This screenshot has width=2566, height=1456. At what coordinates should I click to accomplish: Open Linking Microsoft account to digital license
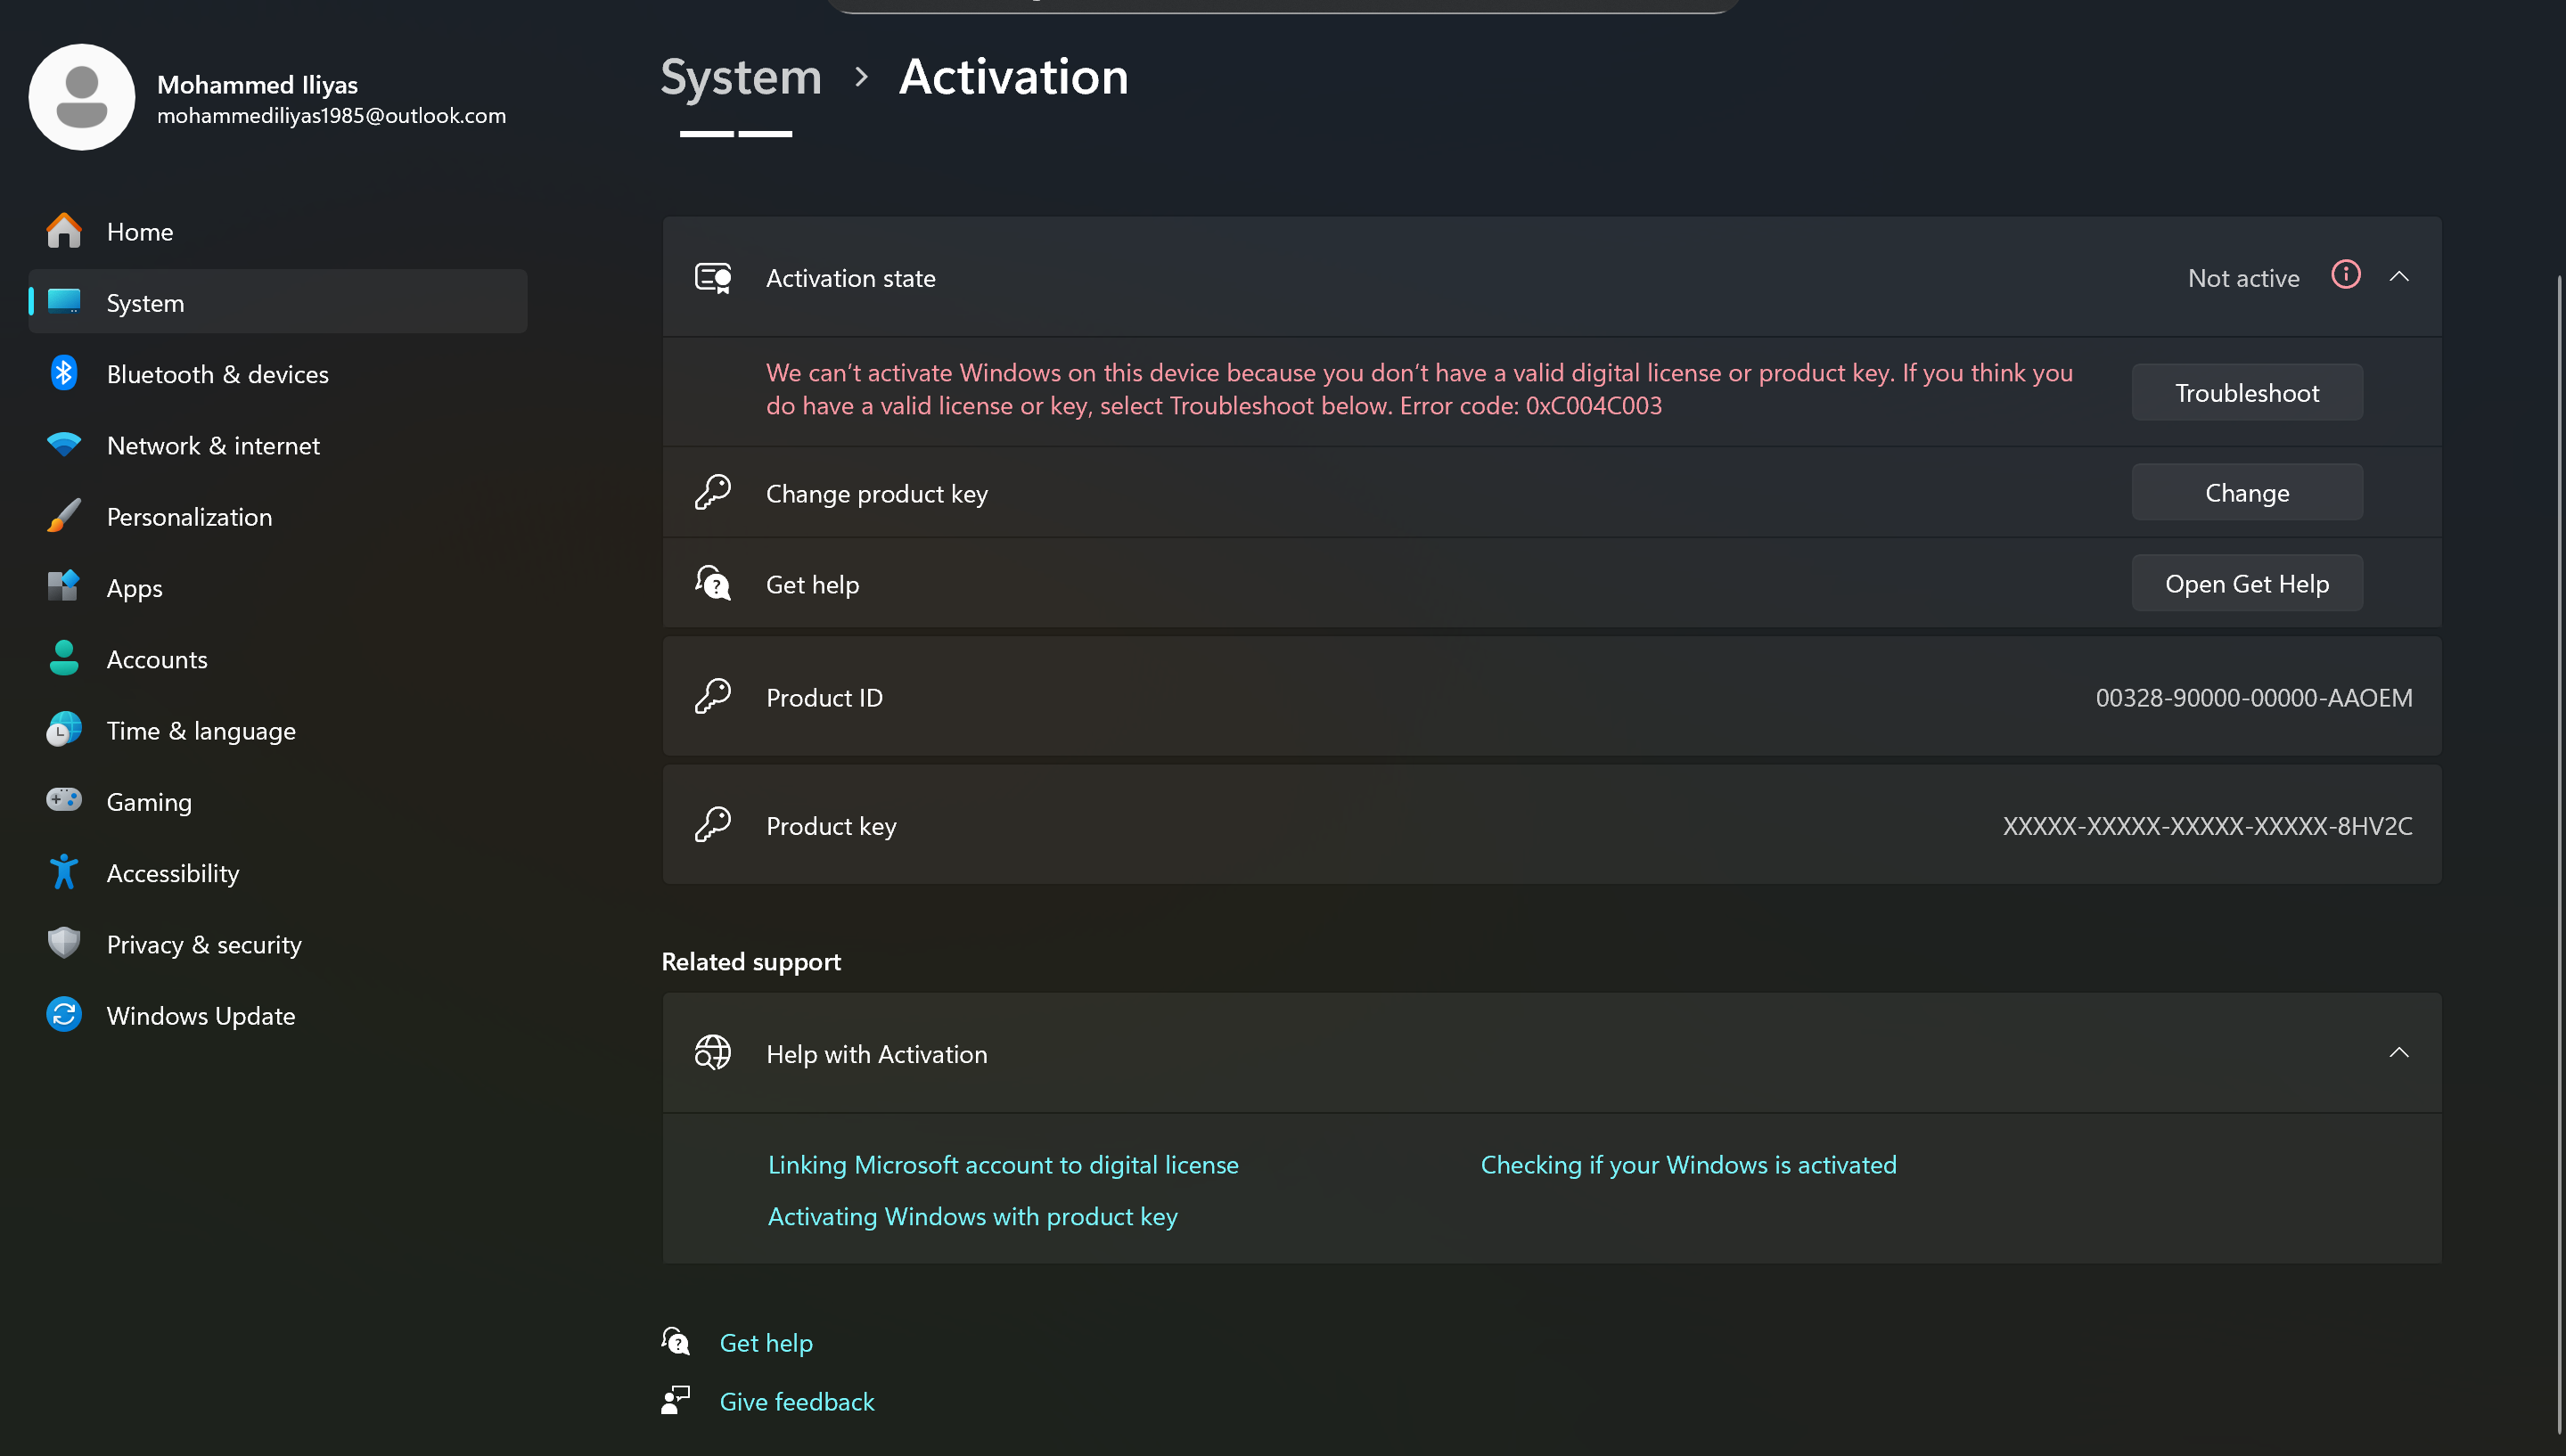[x=1002, y=1165]
